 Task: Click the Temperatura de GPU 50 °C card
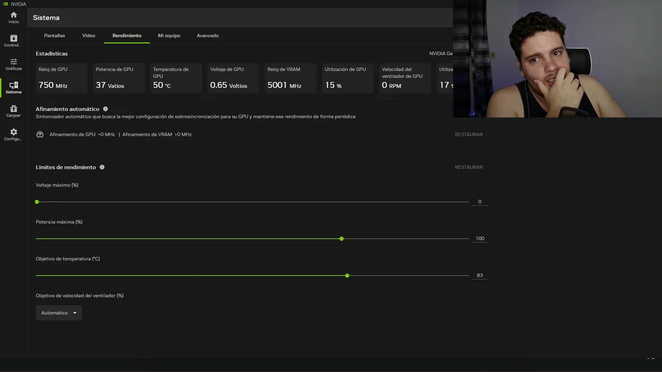(176, 78)
